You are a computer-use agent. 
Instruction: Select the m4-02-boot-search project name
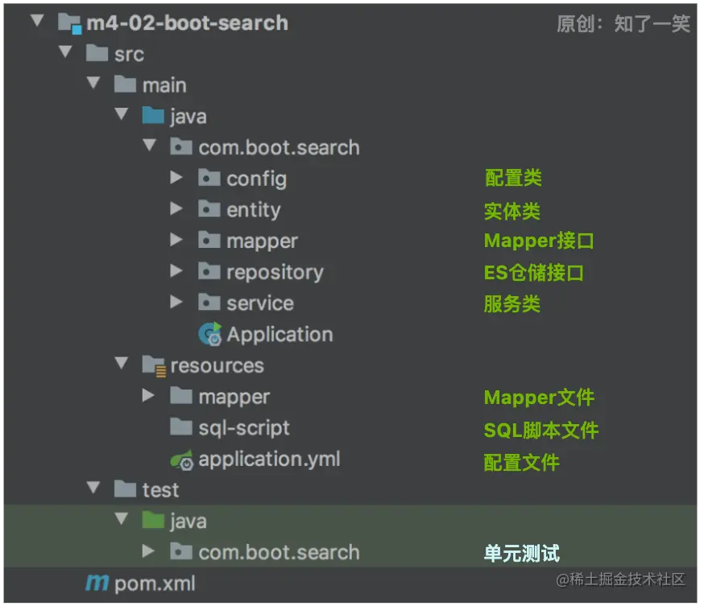pos(187,23)
